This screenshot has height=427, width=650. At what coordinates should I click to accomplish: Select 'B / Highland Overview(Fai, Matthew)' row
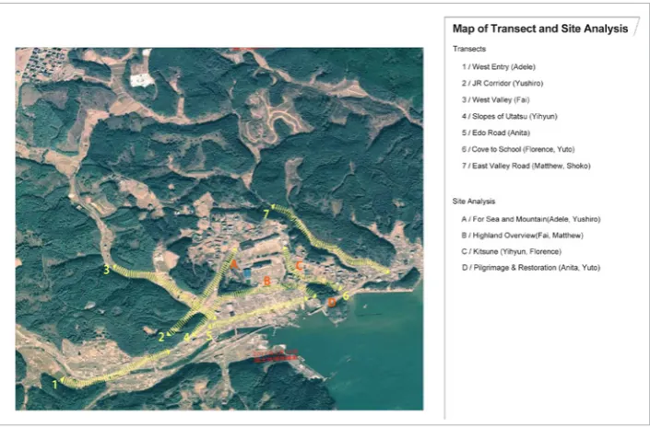523,236
